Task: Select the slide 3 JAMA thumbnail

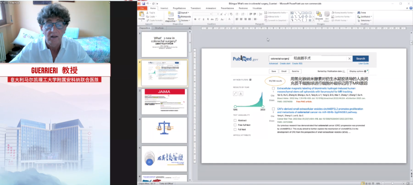Action: pos(164,102)
